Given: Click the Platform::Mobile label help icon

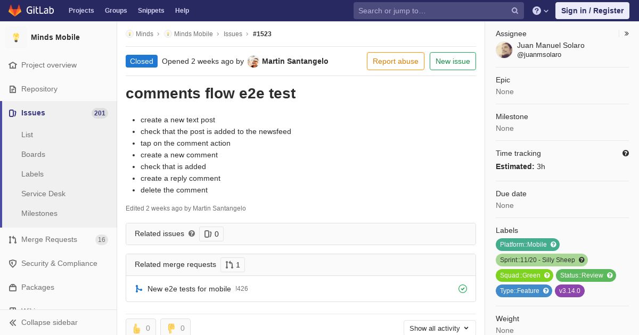Looking at the screenshot, I should point(553,245).
